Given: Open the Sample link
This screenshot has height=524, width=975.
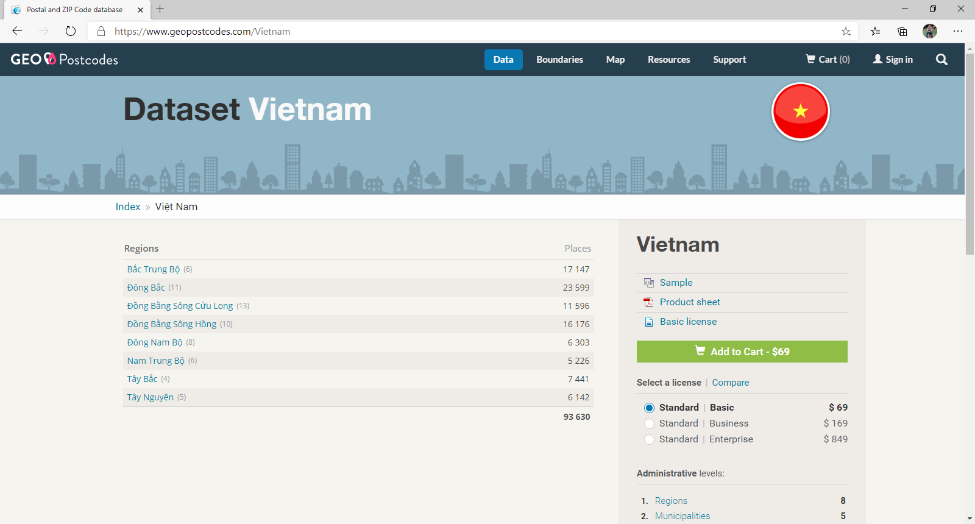Looking at the screenshot, I should coord(676,283).
